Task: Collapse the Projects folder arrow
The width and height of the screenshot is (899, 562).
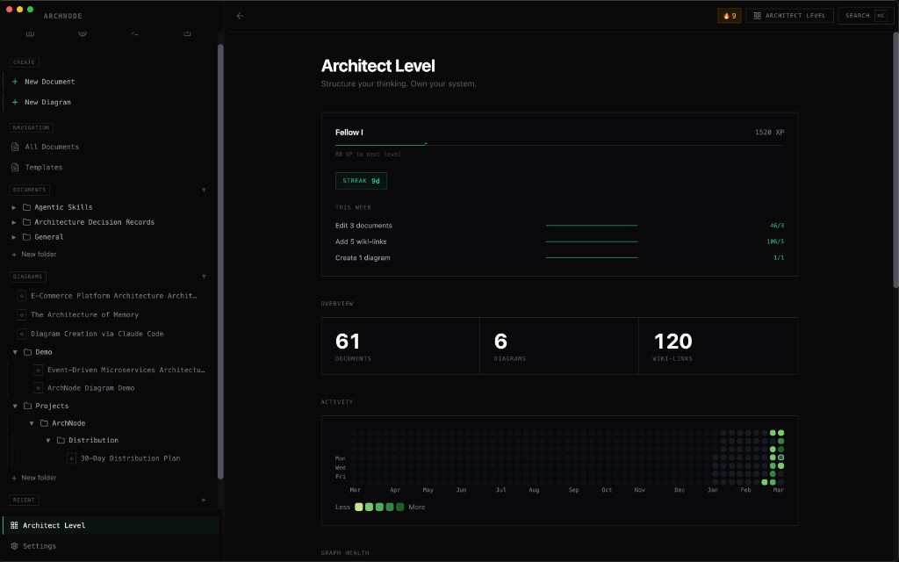Action: 15,406
